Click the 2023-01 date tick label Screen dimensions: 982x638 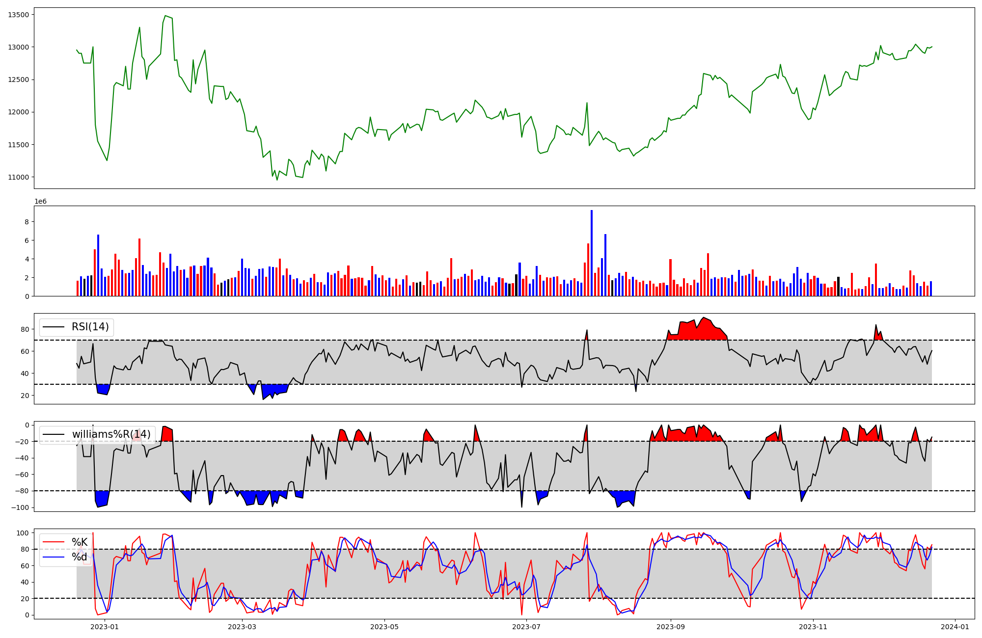point(105,627)
